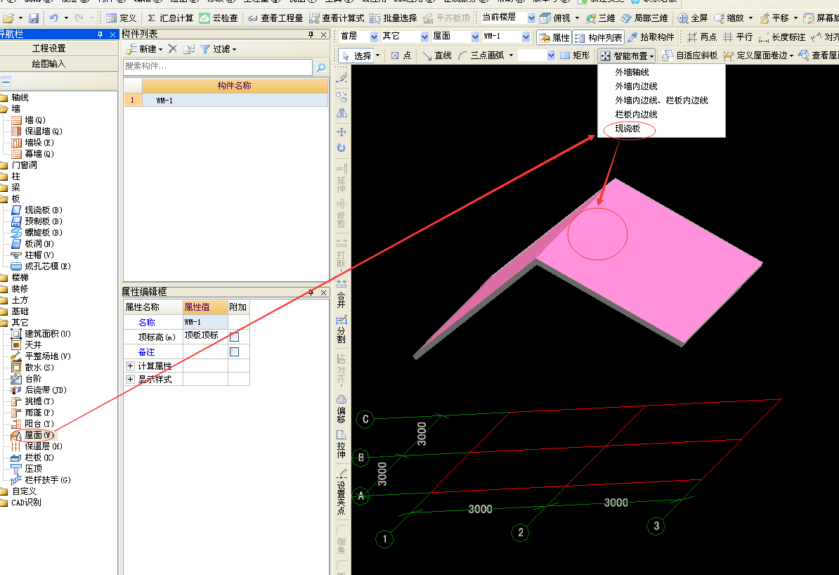Choose 矩形 rectangle draw tool

575,56
